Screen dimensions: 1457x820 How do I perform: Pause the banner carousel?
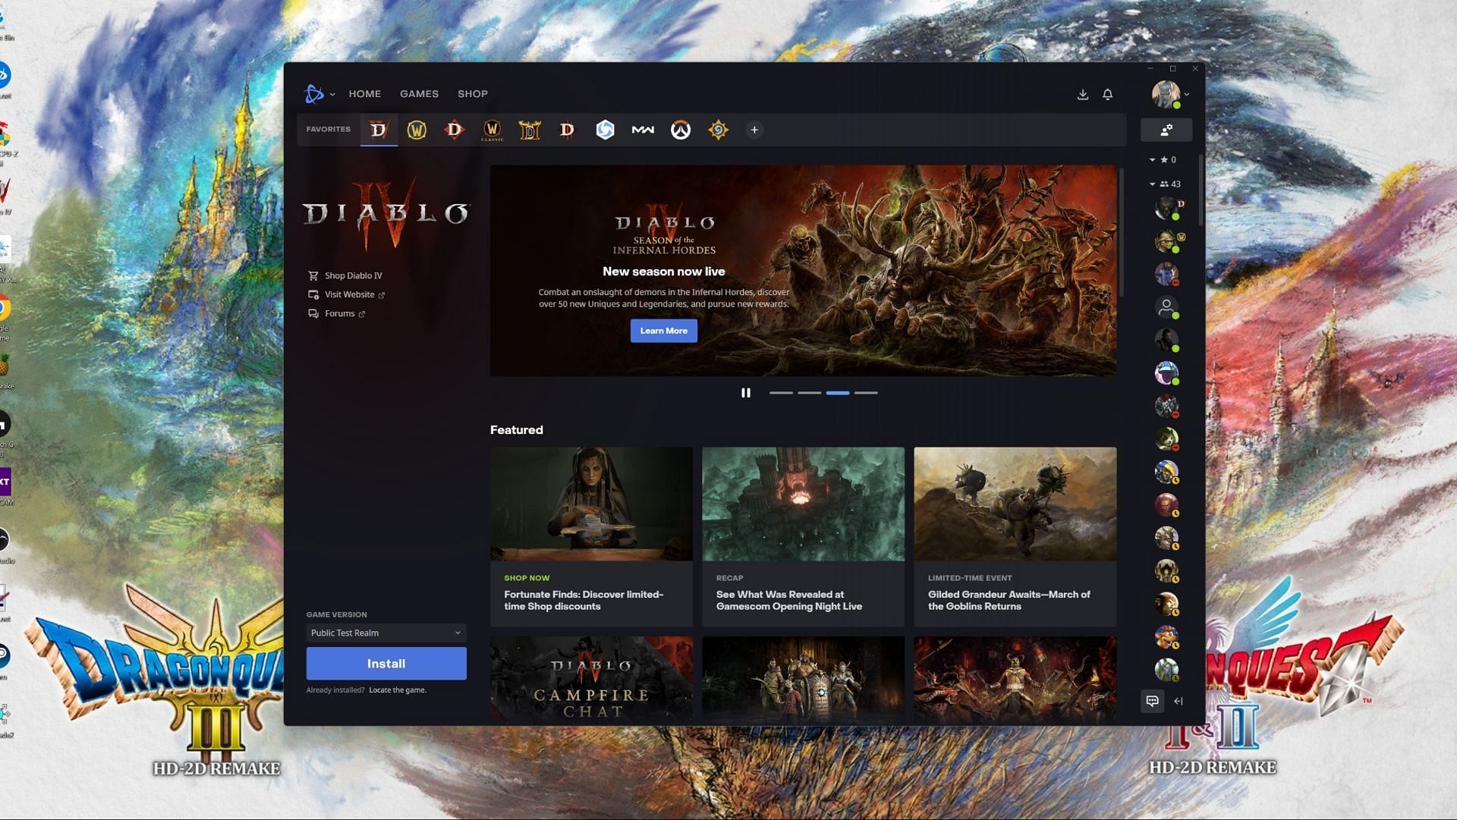click(x=745, y=392)
